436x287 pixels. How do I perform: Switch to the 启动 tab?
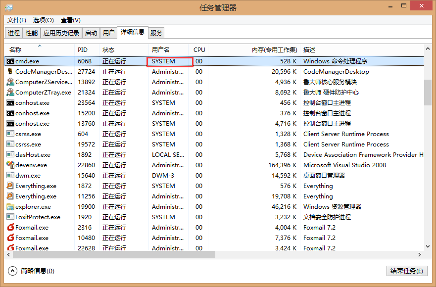click(x=91, y=33)
